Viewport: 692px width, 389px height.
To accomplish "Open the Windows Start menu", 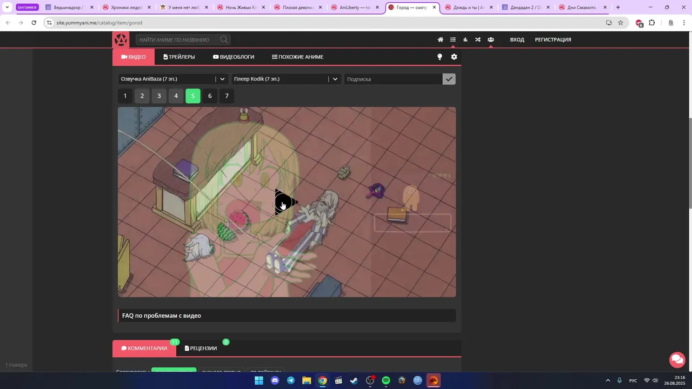I will (259, 380).
